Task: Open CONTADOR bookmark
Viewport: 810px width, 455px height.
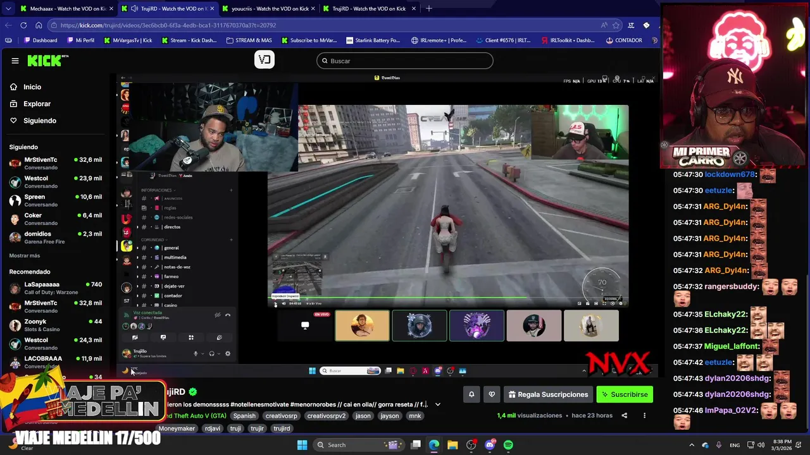Action: pos(623,40)
